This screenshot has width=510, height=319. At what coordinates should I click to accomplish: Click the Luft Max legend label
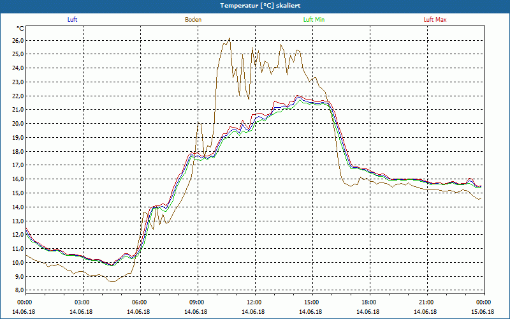coord(435,20)
